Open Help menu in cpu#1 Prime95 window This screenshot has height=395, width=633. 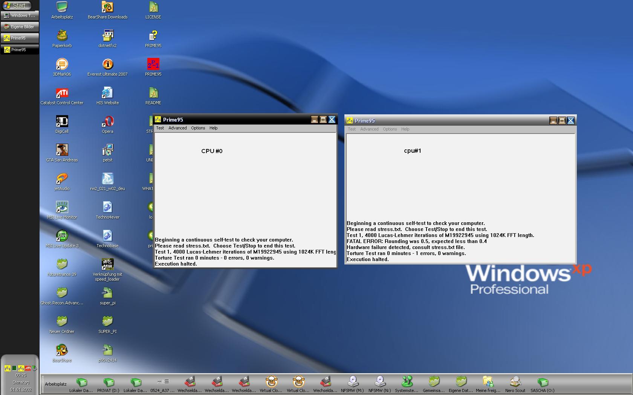[x=405, y=129]
